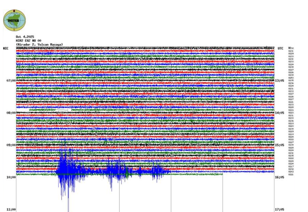308x212 pixels.
Task: Select the "Oct 4,2025" date text
Action: (25, 37)
